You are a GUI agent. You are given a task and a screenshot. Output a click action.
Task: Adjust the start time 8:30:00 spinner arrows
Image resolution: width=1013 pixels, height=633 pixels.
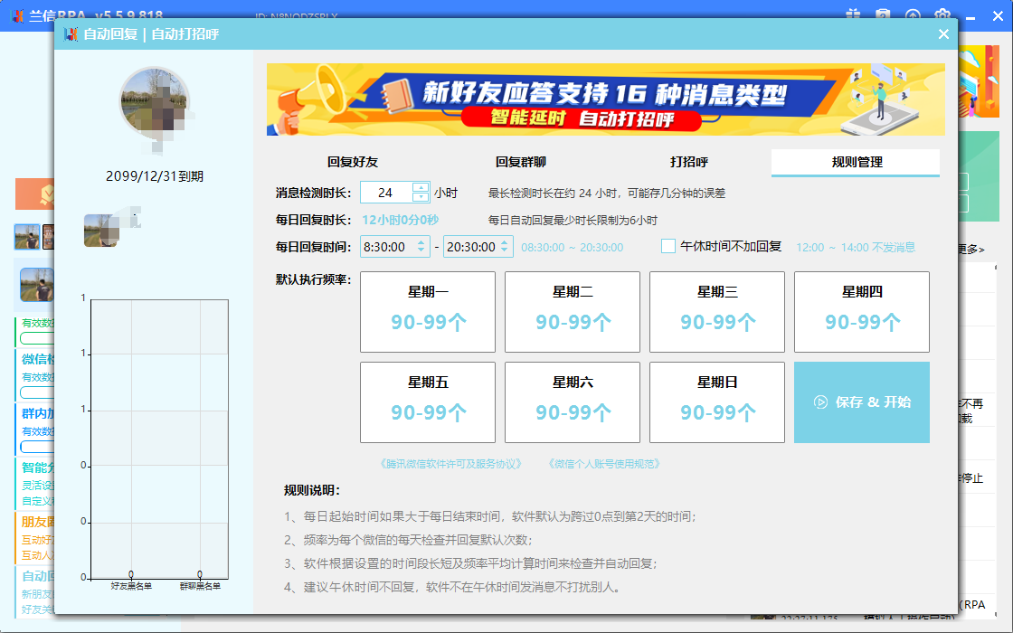point(421,247)
